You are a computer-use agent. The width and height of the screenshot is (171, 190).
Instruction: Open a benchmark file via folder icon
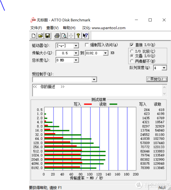(40, 36)
